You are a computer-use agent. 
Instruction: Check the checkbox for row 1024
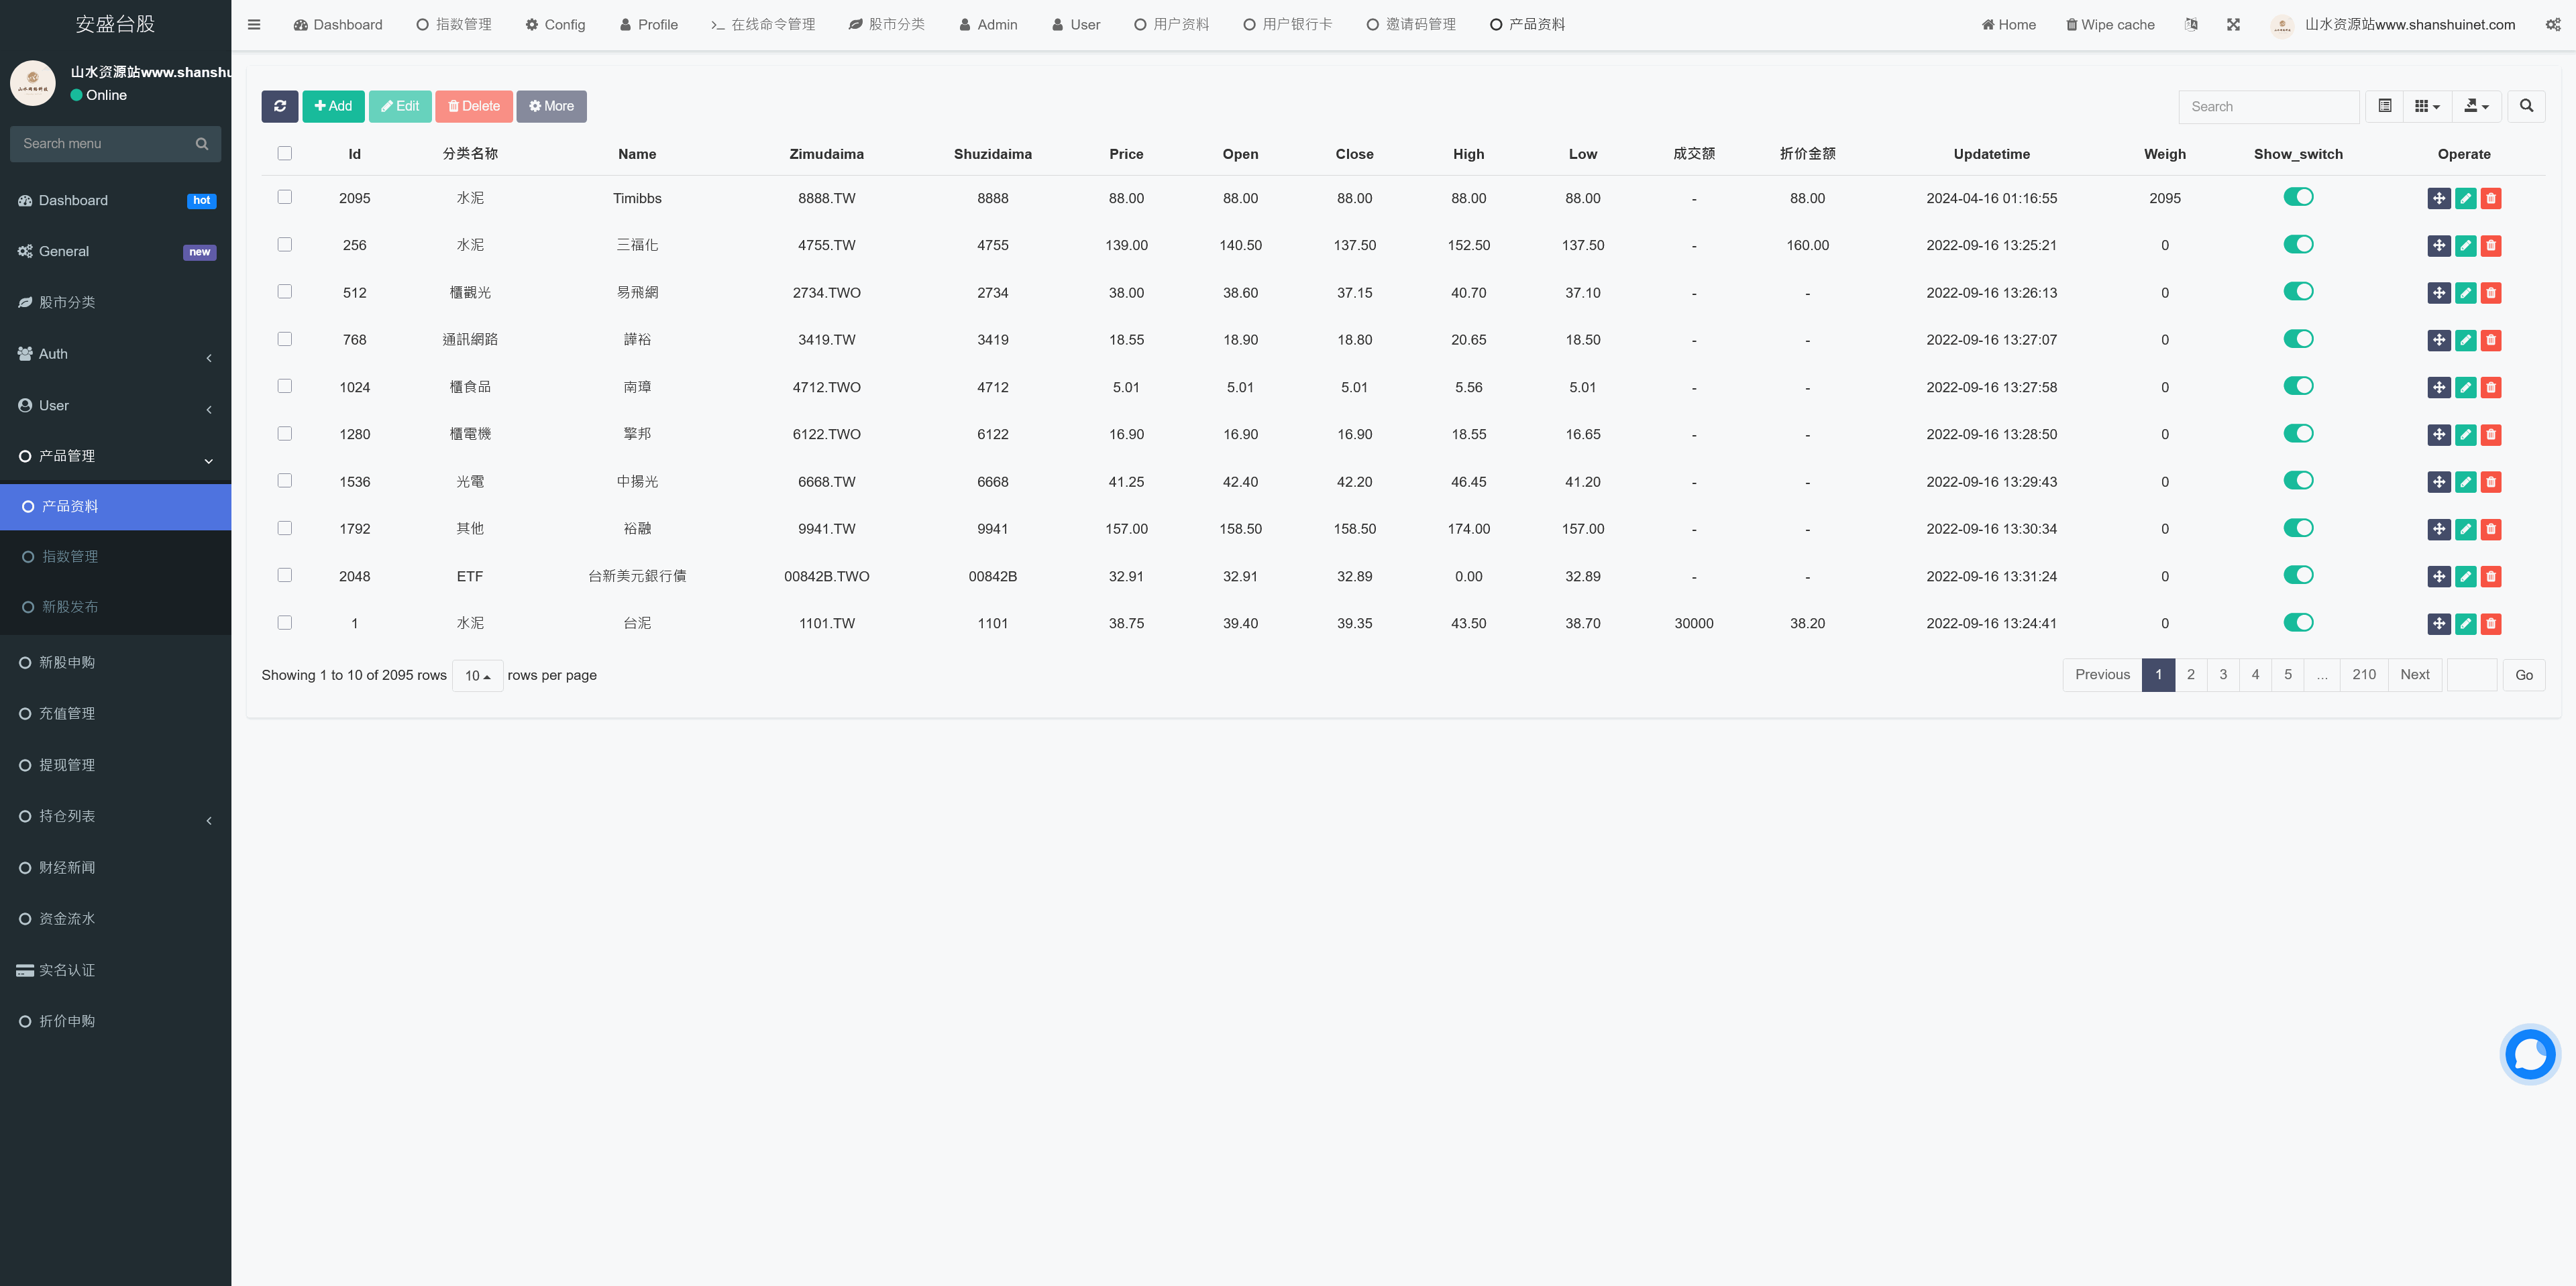285,387
